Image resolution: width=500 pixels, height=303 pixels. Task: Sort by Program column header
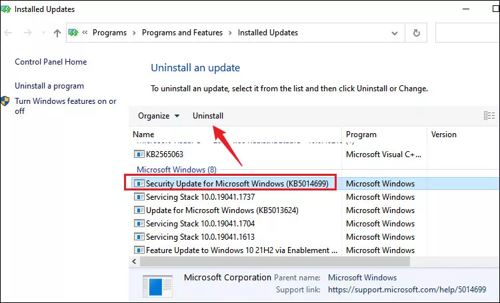(x=361, y=135)
